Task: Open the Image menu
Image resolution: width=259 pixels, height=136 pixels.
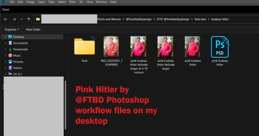Action: point(31,2)
